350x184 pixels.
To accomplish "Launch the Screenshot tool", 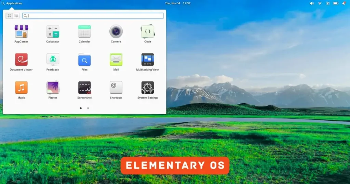I will [84, 88].
